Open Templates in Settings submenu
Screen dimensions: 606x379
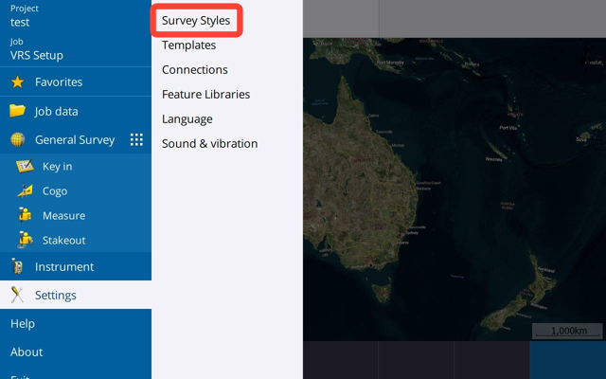[x=189, y=45]
